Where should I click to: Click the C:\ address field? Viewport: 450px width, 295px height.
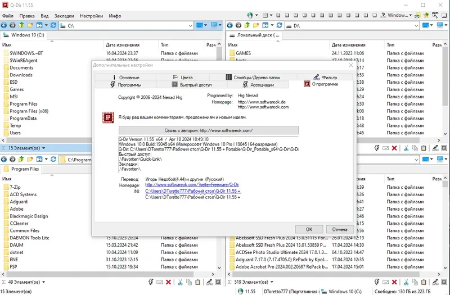coord(126,26)
